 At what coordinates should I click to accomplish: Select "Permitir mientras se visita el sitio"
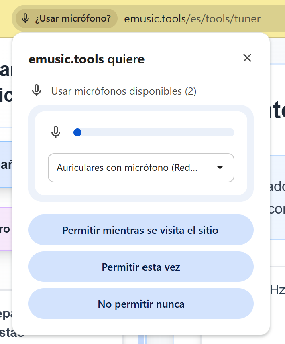[140, 230]
